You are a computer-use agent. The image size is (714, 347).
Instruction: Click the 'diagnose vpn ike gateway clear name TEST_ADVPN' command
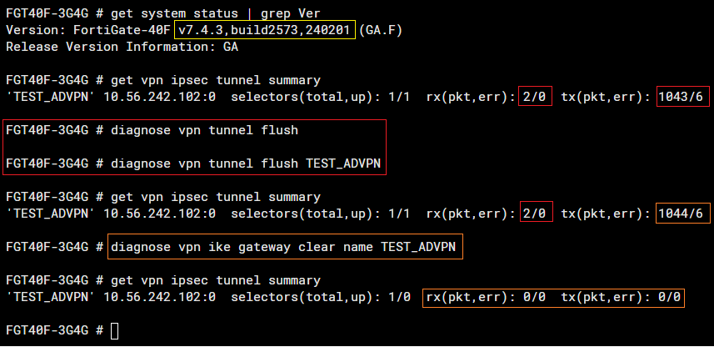285,247
